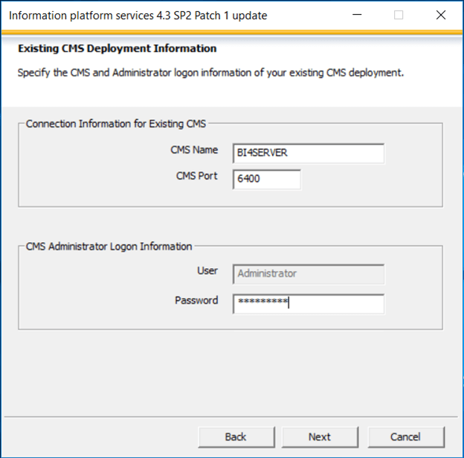Click the Existing CMS Deployment Information heading
This screenshot has height=458, width=464.
[x=117, y=48]
